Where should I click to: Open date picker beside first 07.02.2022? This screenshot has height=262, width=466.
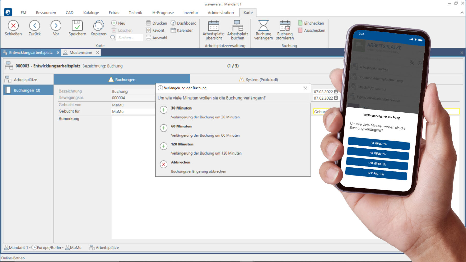coord(336,91)
